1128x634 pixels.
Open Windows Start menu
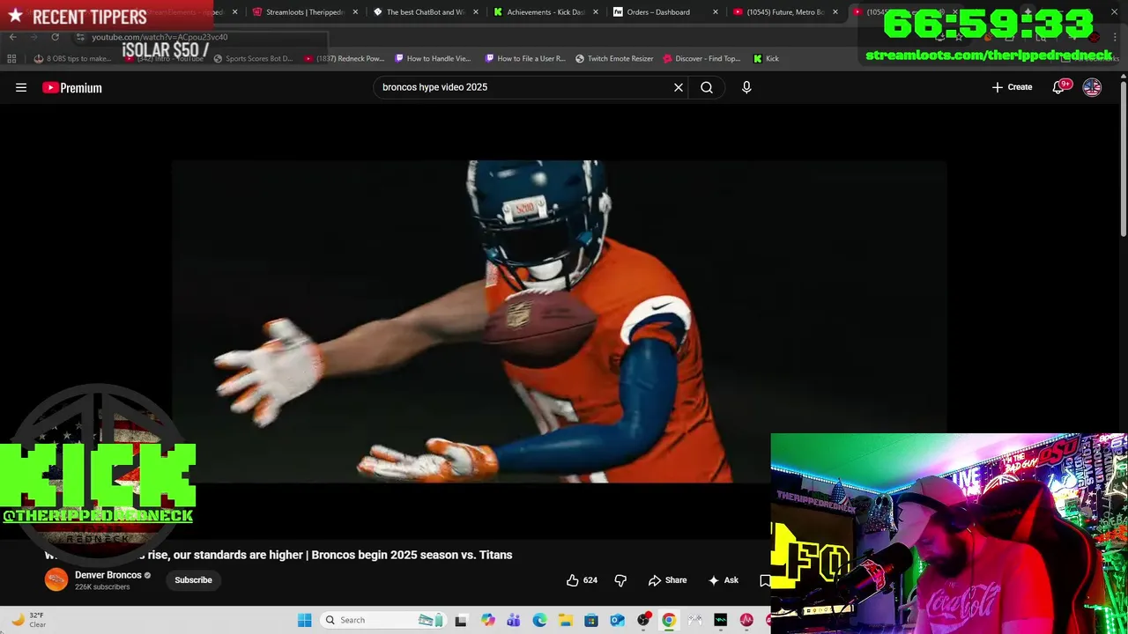[x=305, y=620]
